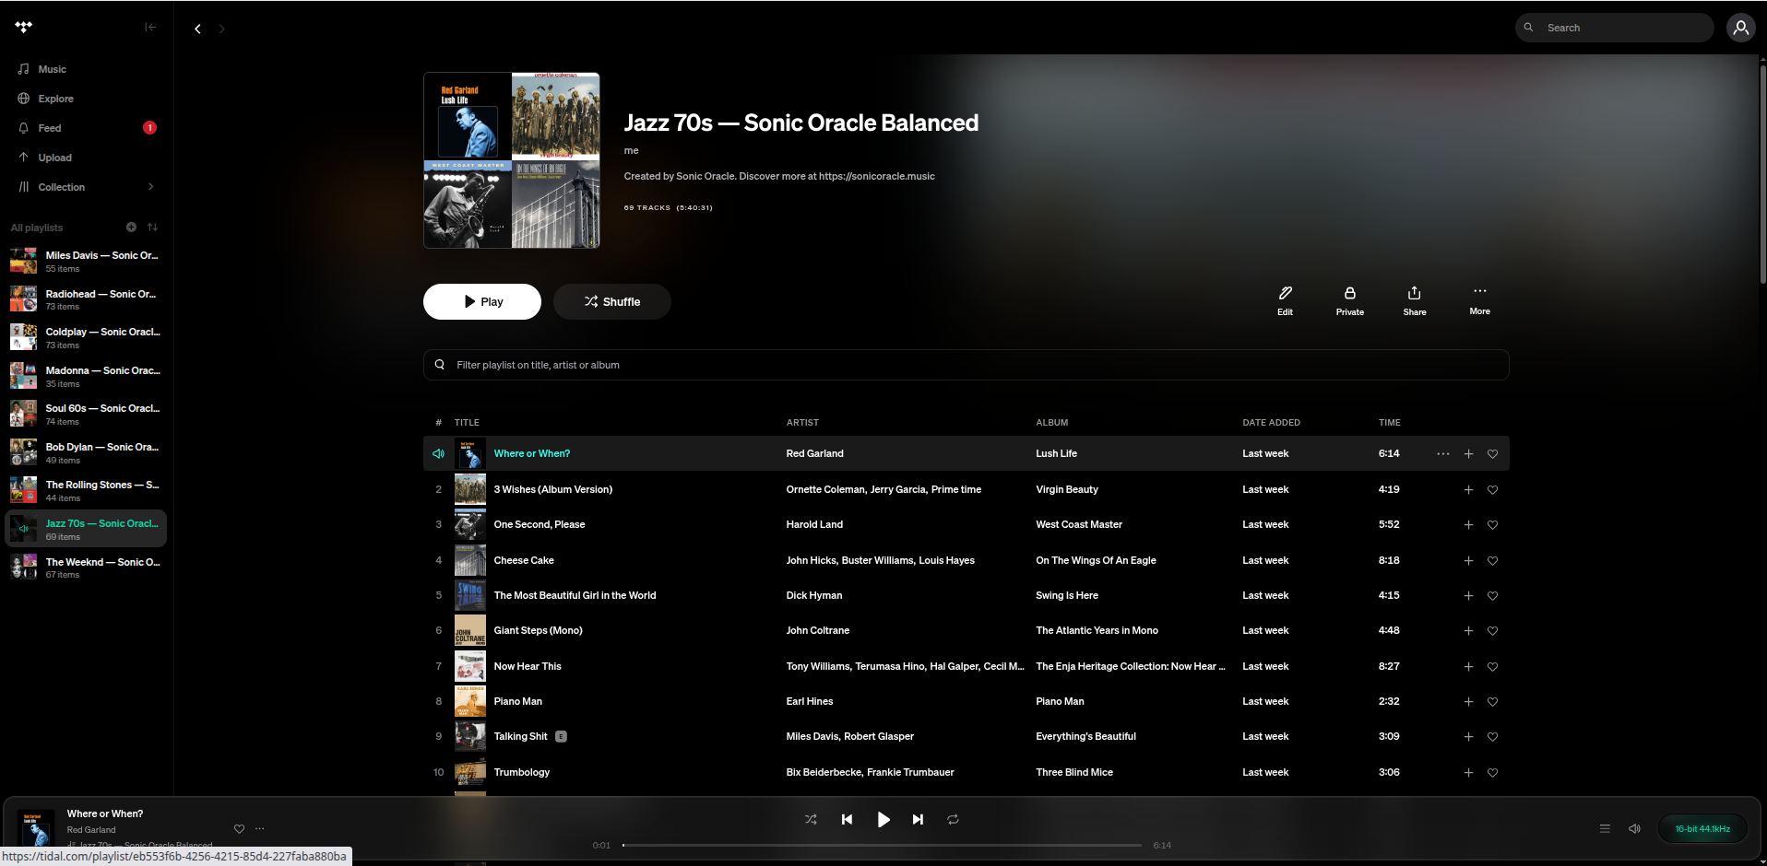Image resolution: width=1767 pixels, height=866 pixels.
Task: Add Where or When? to a playlist
Action: click(x=1468, y=453)
